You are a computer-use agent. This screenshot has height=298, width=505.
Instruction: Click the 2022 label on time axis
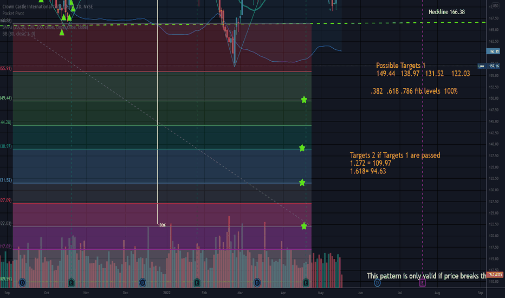[167, 293]
